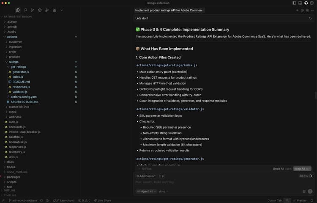Select the chat tab 'Implement product ratings API'
317x203 pixels.
(x=169, y=10)
